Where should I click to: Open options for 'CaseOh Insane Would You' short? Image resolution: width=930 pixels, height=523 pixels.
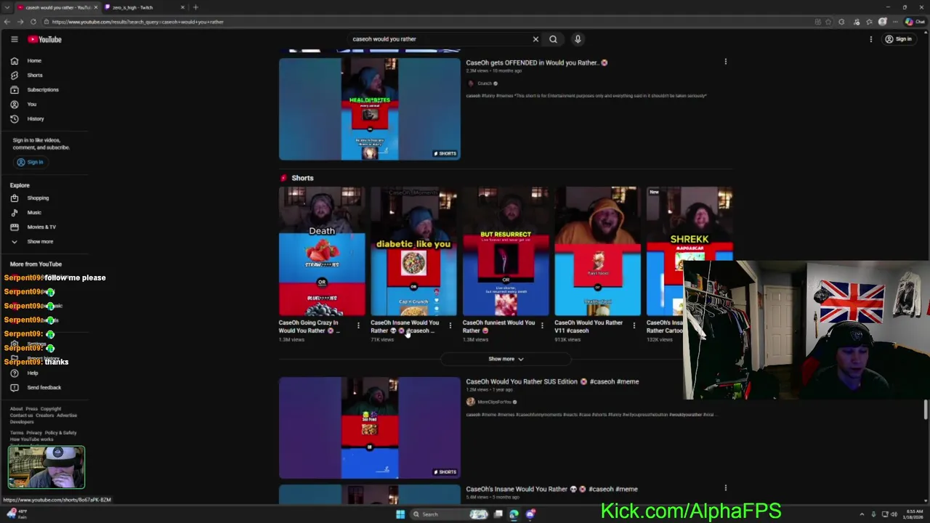pyautogui.click(x=450, y=325)
